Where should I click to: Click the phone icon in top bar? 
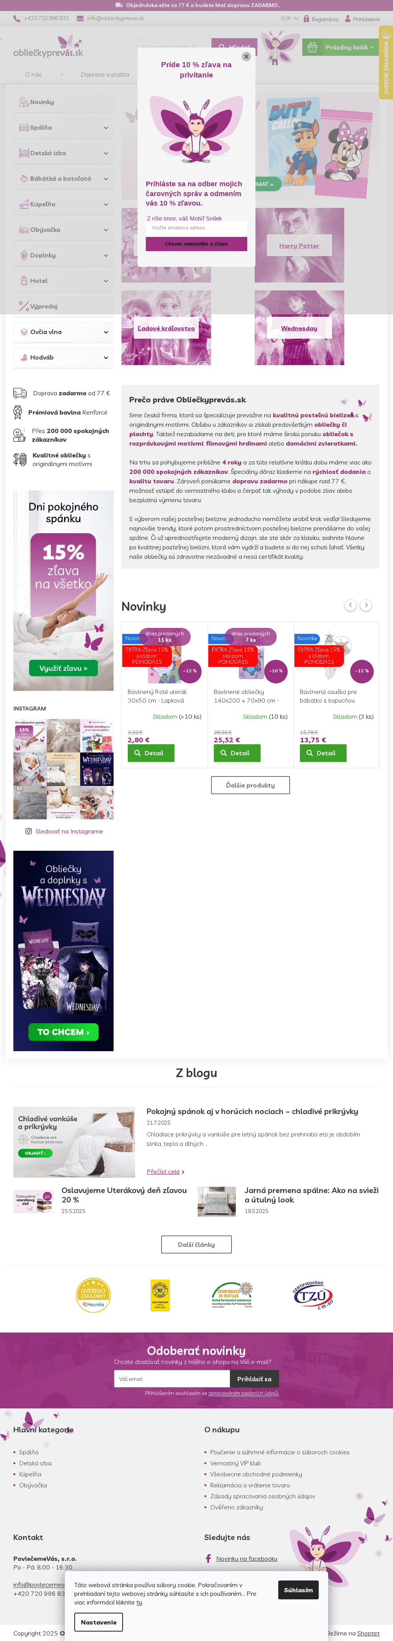17,18
